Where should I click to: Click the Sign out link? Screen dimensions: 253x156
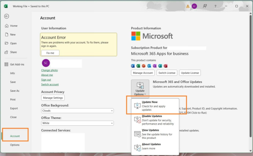(46, 80)
